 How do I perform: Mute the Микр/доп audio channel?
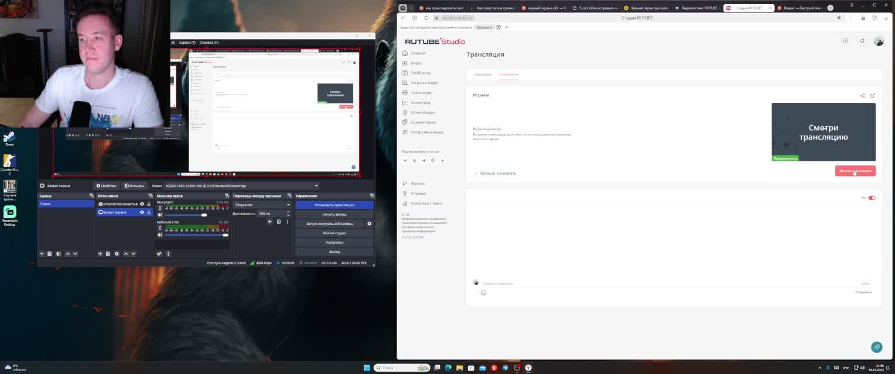tap(160, 215)
